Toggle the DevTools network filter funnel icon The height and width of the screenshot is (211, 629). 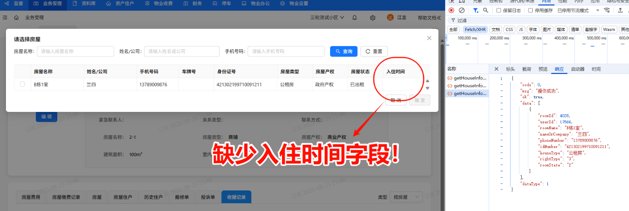476,10
